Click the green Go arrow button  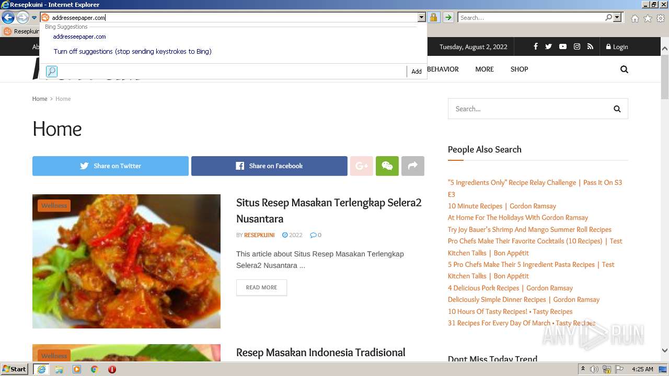(448, 18)
